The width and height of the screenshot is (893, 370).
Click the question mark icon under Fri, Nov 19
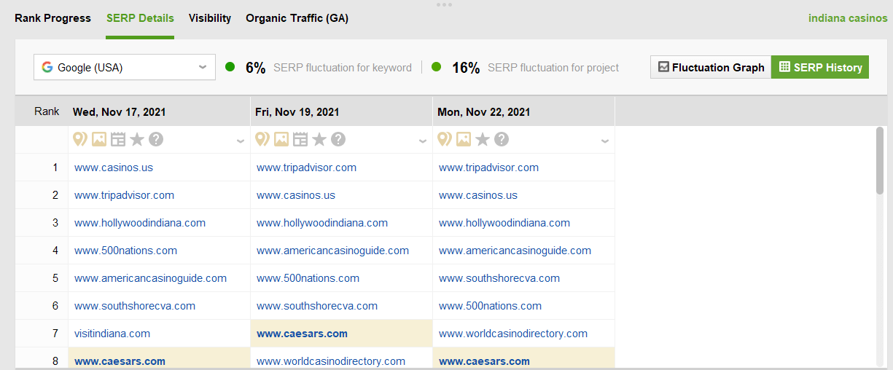coord(338,139)
